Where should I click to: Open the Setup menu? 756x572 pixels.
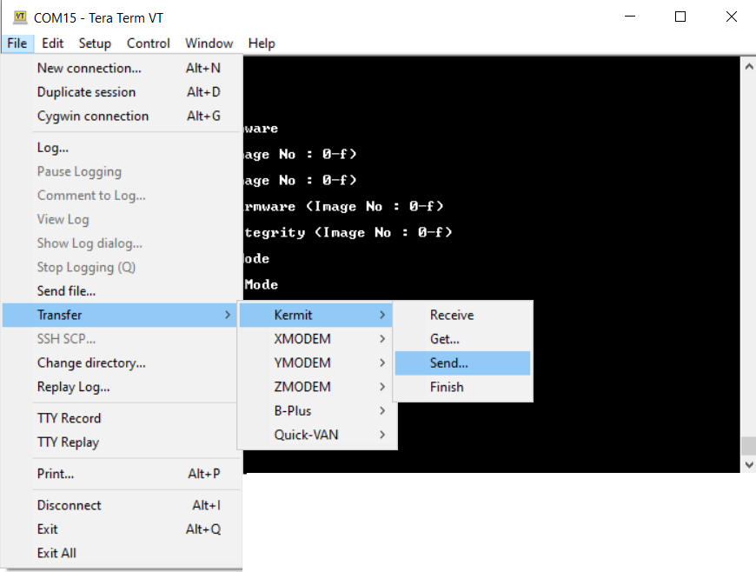click(95, 43)
